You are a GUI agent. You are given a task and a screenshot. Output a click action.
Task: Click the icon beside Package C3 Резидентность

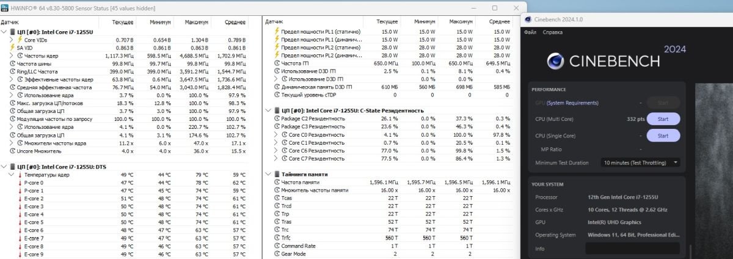pos(277,126)
